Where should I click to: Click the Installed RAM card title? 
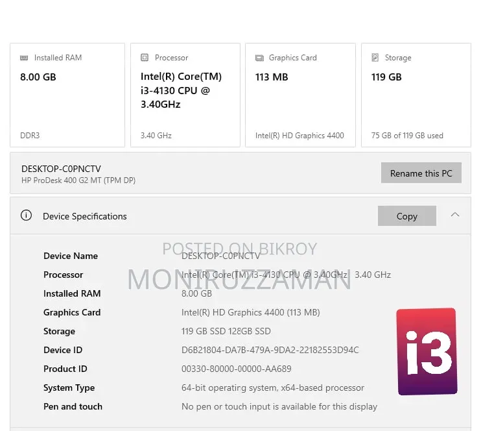pos(58,58)
